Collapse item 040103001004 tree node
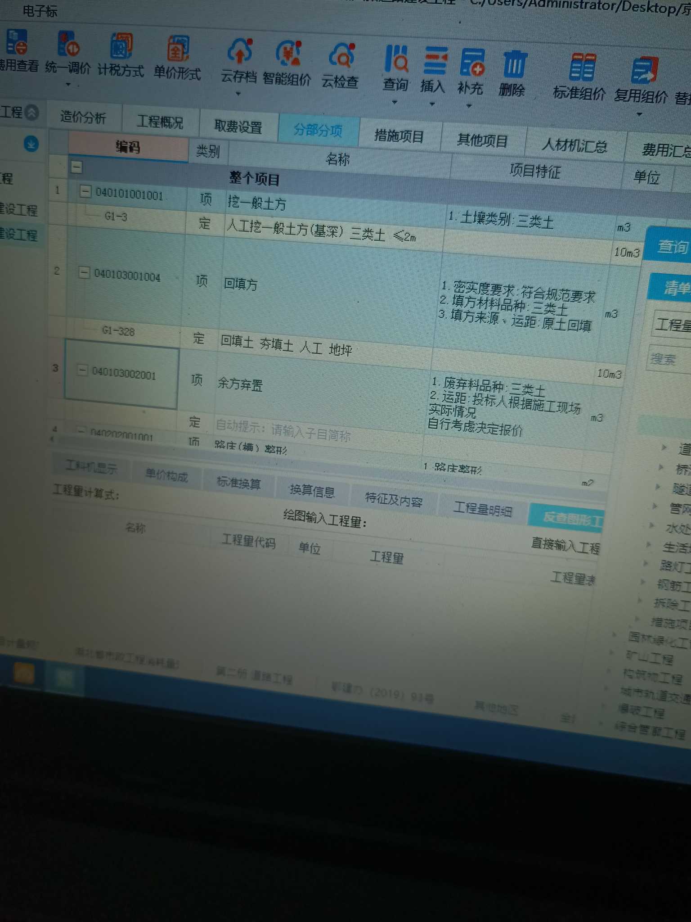Screen dimensions: 691x922 click(x=84, y=272)
